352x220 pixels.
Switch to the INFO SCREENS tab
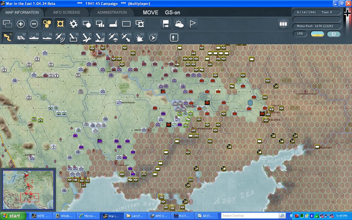click(x=67, y=12)
